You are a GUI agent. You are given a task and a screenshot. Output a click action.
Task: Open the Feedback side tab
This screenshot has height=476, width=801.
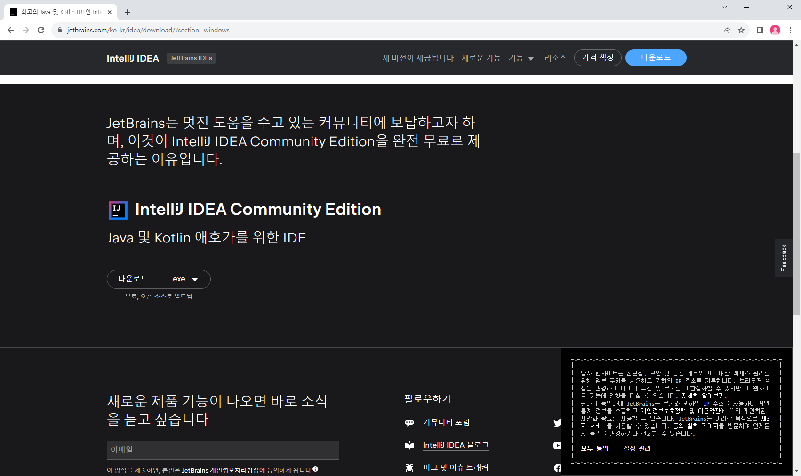coord(784,258)
